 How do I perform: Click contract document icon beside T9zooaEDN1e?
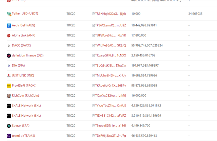(94, 126)
